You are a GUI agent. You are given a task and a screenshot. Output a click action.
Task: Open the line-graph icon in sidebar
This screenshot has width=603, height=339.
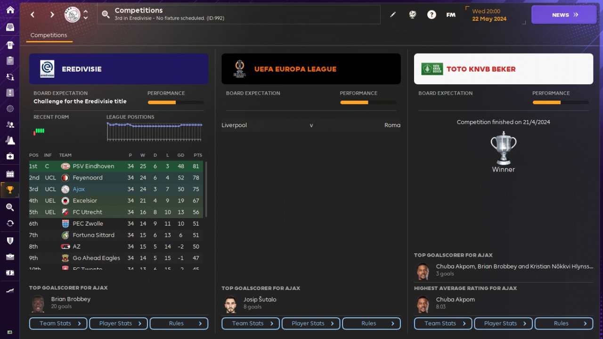pos(10,291)
